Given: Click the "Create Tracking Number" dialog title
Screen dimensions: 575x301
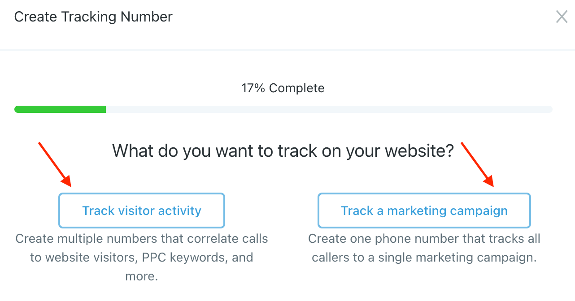Looking at the screenshot, I should coord(93,17).
